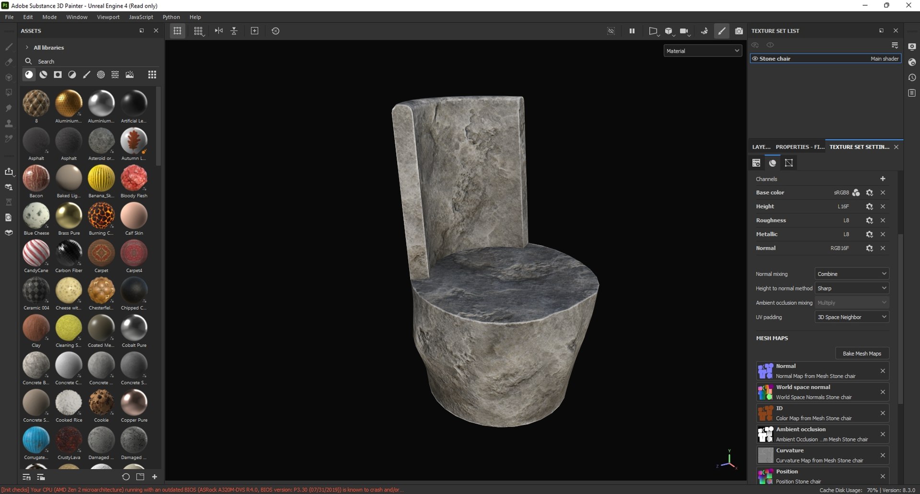Filter assets by environment maps icon

pos(129,75)
